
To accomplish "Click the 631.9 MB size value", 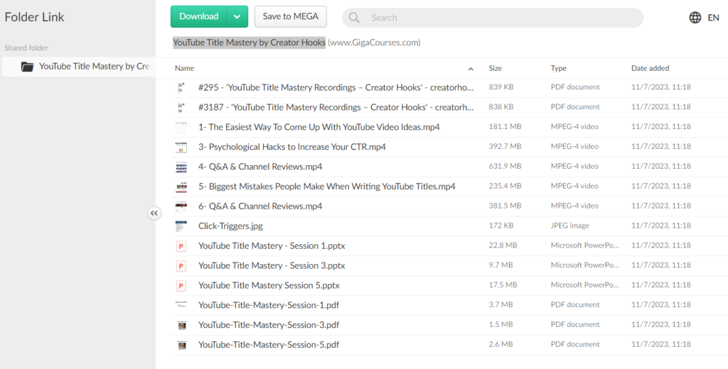I will 505,166.
